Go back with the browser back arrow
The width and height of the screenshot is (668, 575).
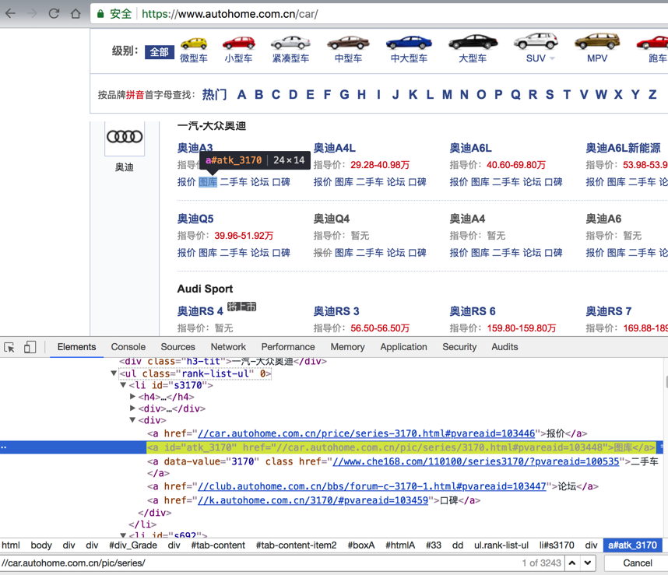coord(10,14)
